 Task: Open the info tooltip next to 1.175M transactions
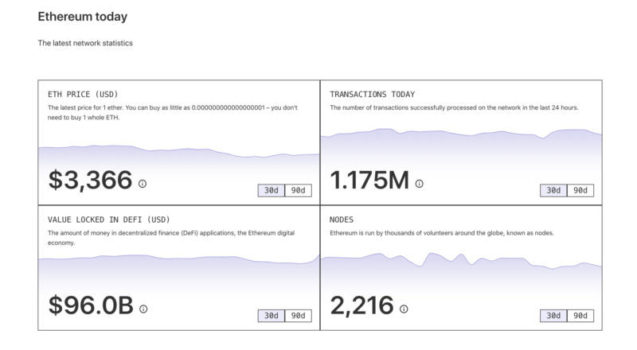tap(420, 184)
